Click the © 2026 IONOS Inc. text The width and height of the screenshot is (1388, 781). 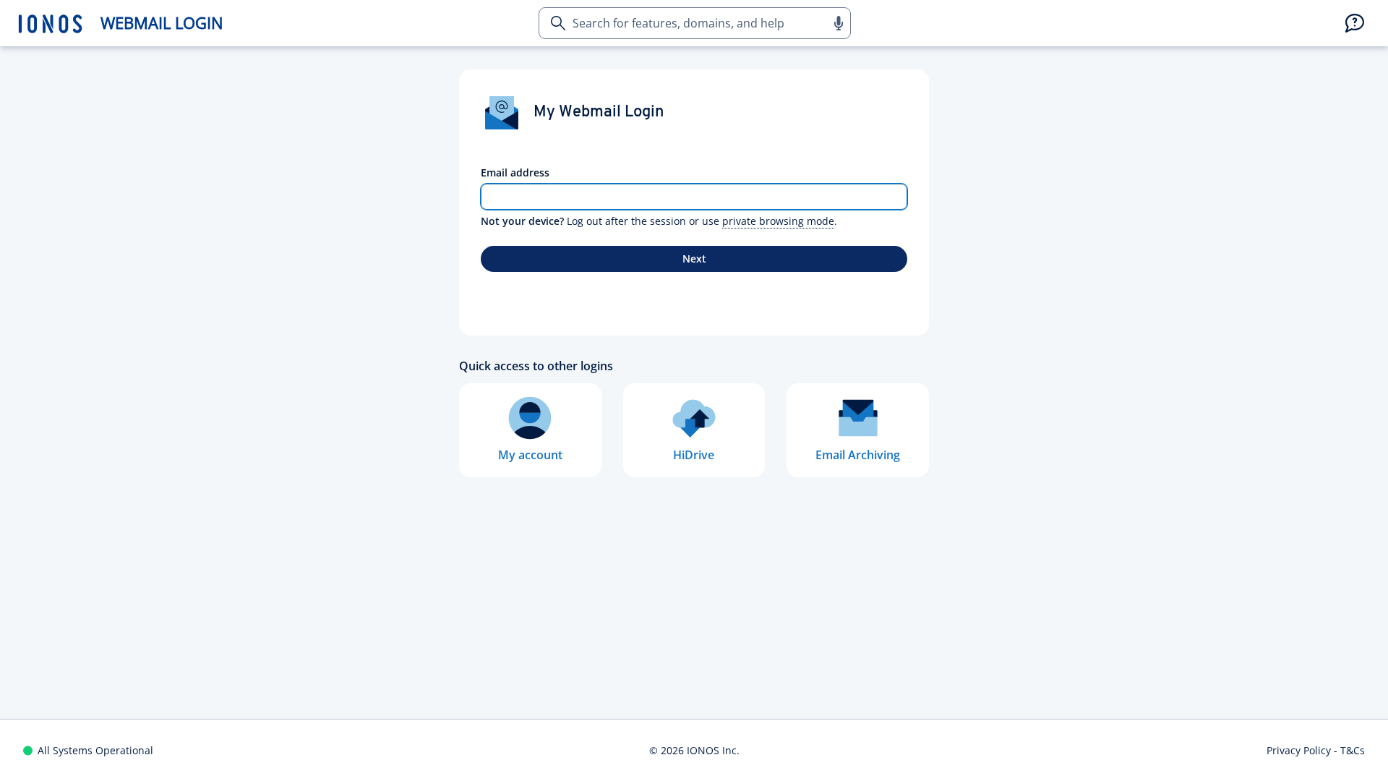coord(694,751)
